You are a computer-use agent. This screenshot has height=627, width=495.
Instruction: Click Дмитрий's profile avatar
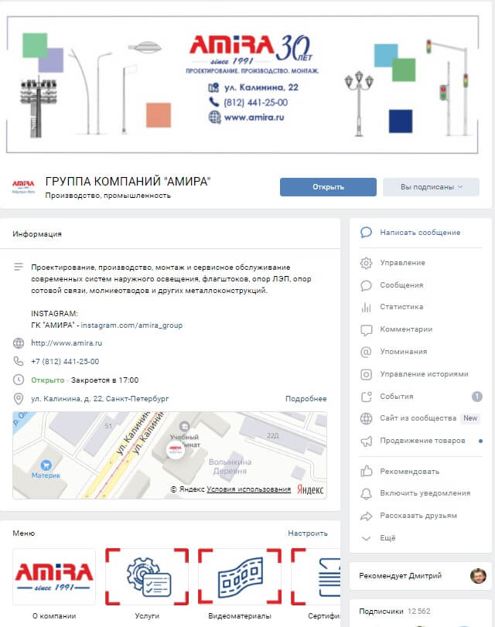click(478, 576)
